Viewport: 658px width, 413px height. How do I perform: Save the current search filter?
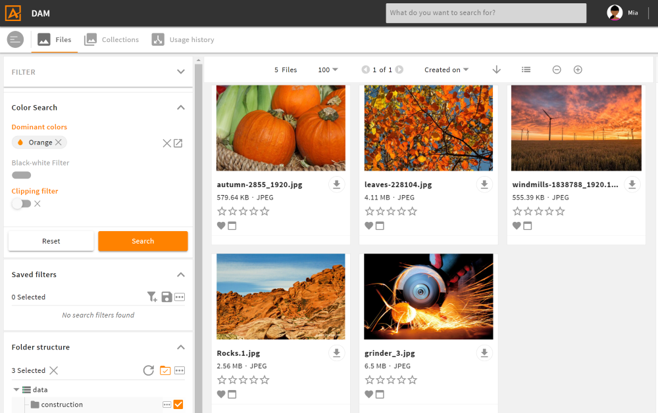coord(166,297)
